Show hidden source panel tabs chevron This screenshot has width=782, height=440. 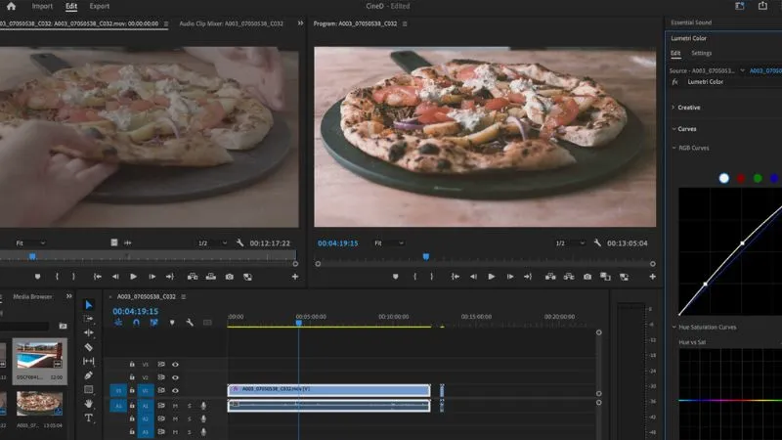click(300, 22)
